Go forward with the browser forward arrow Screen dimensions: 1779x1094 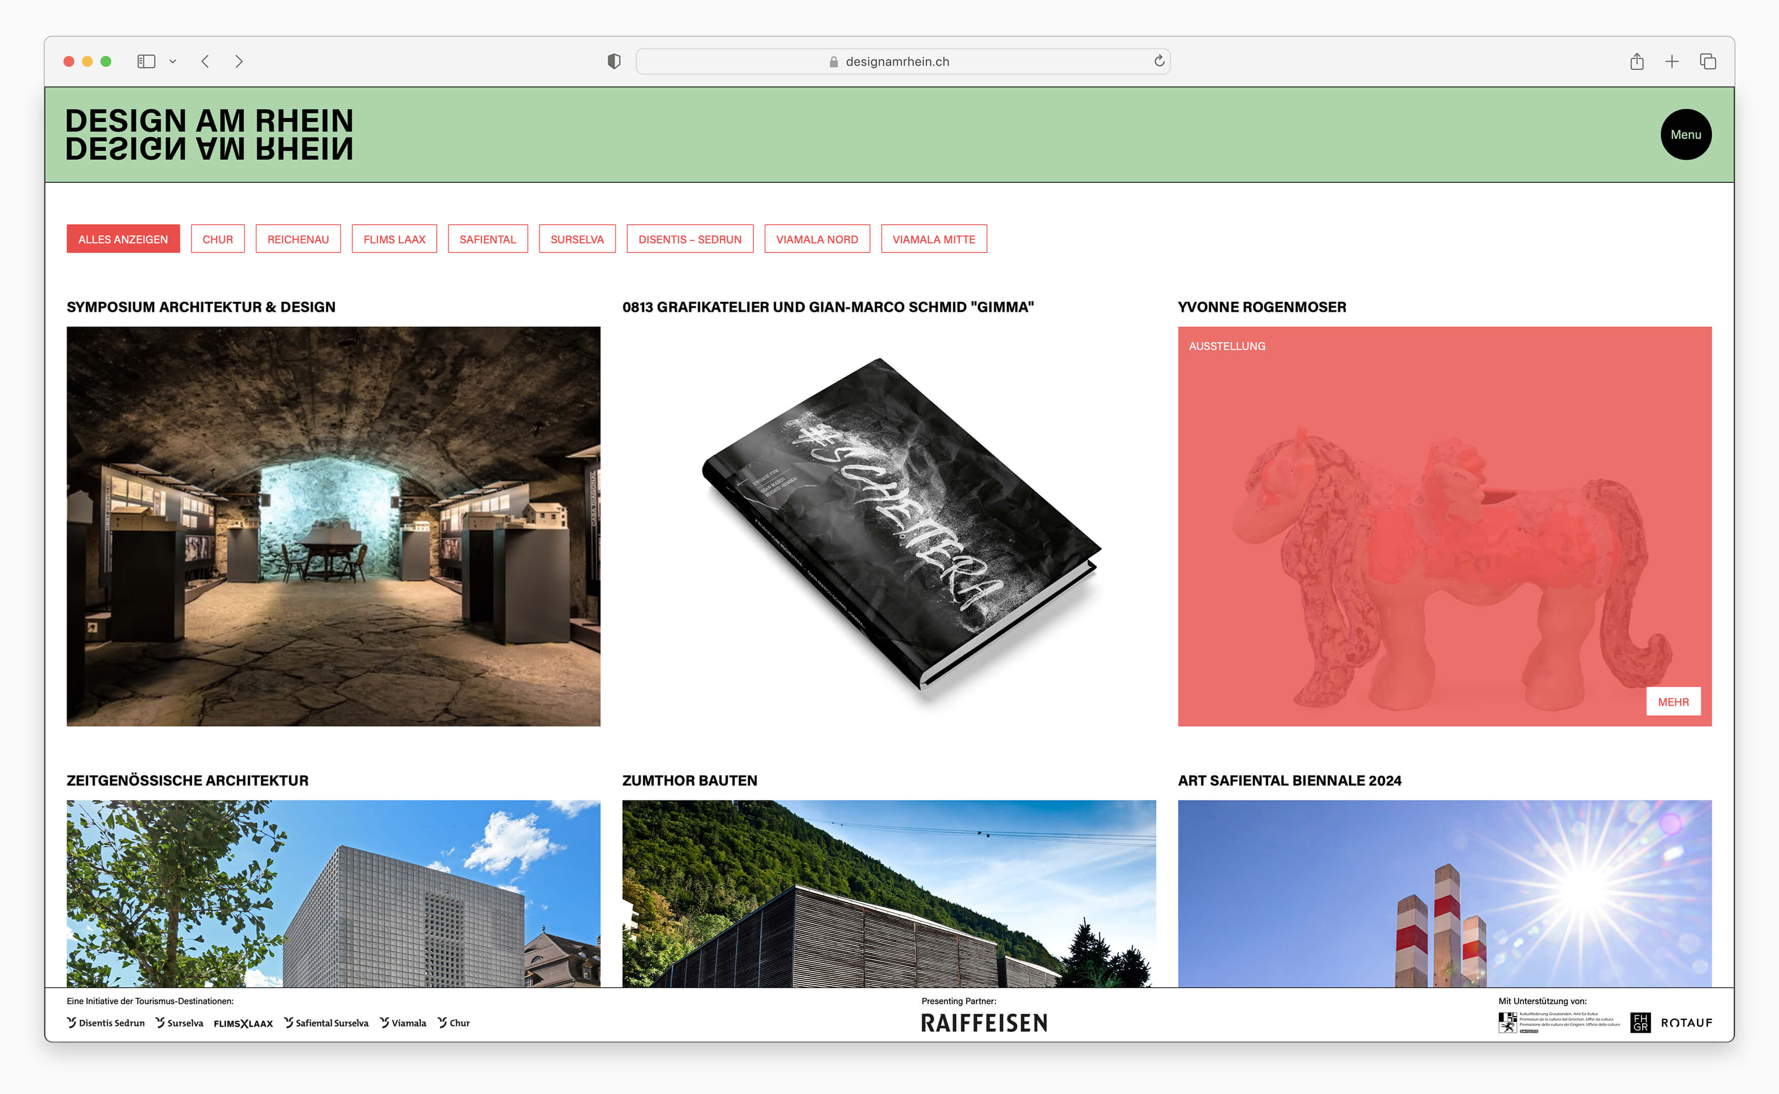pos(239,61)
